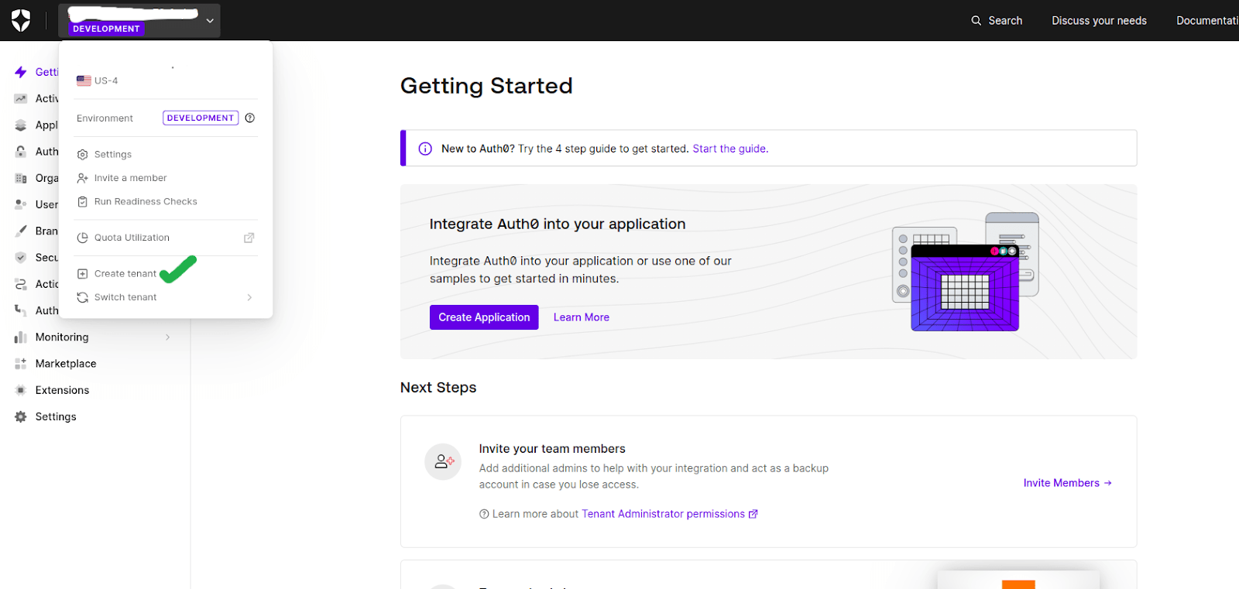The width and height of the screenshot is (1239, 589).
Task: Expand the Switch tenant chevron
Action: pyautogui.click(x=249, y=297)
